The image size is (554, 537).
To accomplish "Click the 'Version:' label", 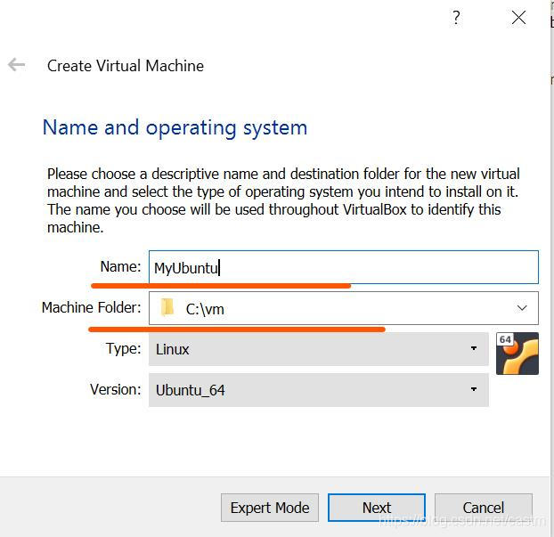I will coord(116,390).
